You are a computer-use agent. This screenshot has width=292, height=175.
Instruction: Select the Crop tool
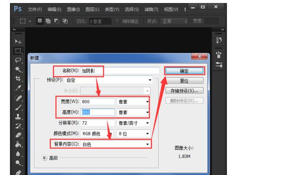pos(18,79)
